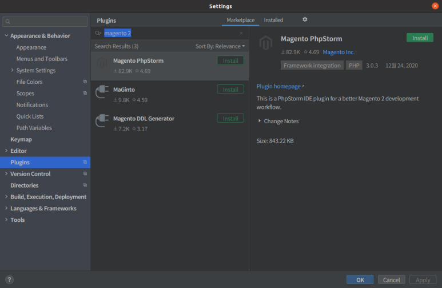Expand the Version Control section
Screen dimensions: 442x288
pos(6,173)
